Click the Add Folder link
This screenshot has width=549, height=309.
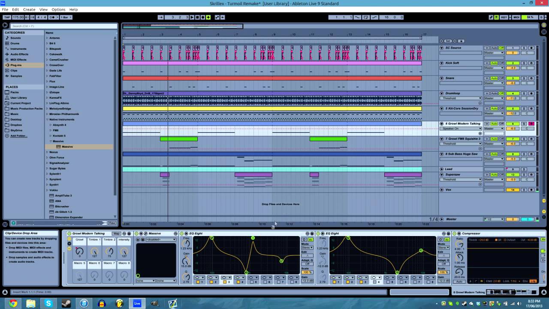pyautogui.click(x=18, y=136)
